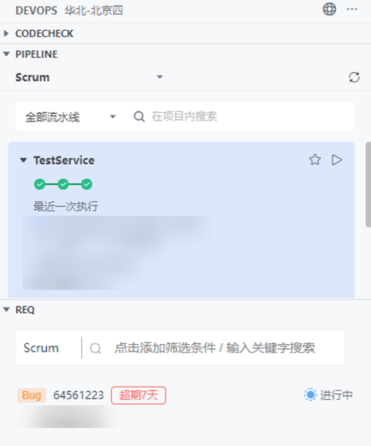Click the Bug type tag
Viewport: 371px width, 446px height.
click(32, 395)
